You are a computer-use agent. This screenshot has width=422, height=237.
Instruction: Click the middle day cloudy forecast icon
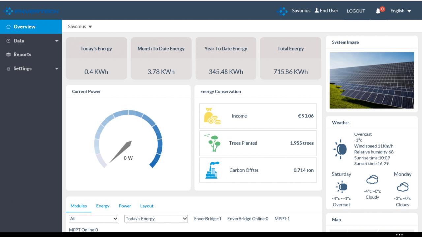point(372,180)
